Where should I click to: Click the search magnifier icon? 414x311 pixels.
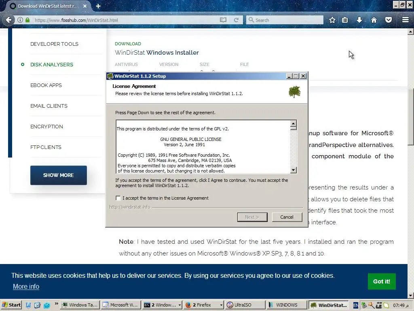[x=251, y=20]
